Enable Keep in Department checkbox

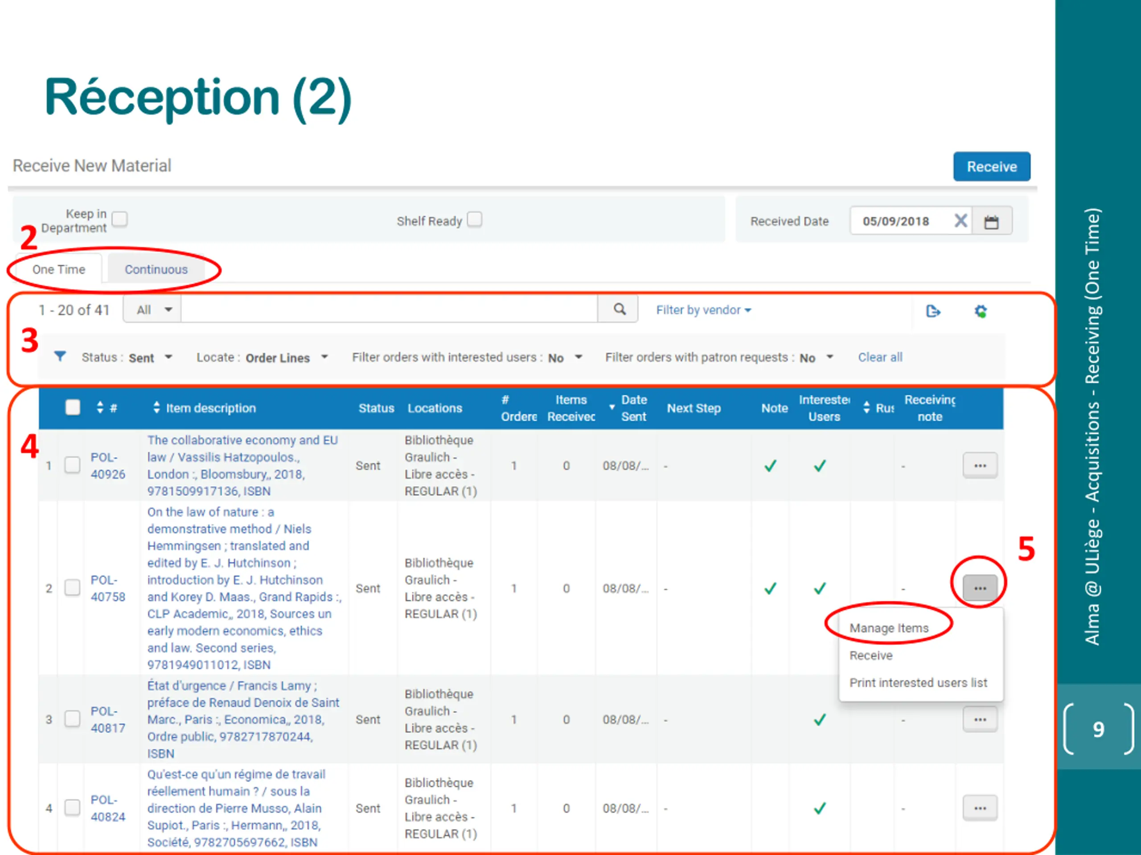[x=119, y=219]
